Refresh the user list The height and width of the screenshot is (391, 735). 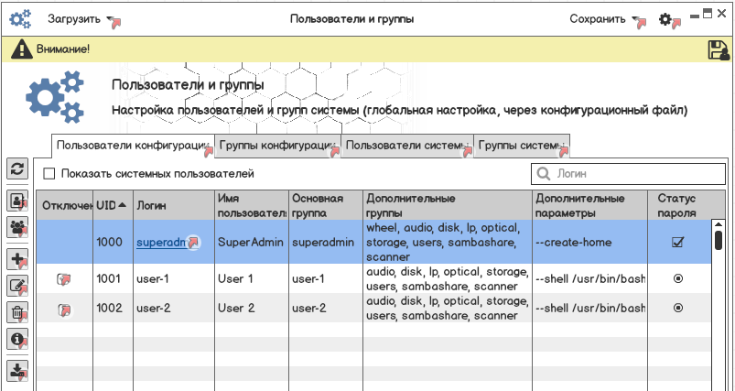(17, 168)
